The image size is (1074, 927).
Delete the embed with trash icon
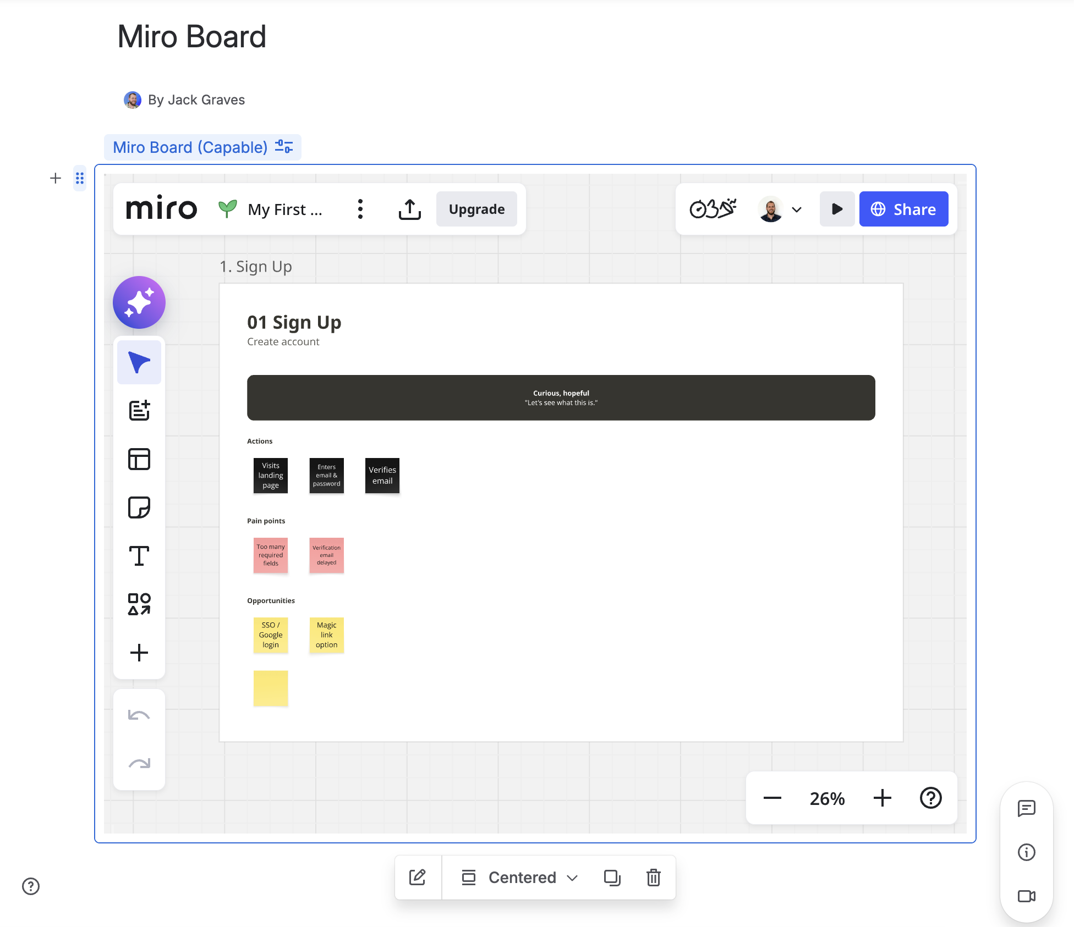(x=654, y=877)
